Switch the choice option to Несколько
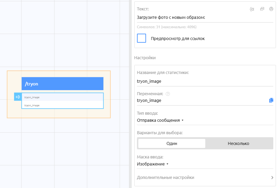This screenshot has width=278, height=188. [239, 143]
